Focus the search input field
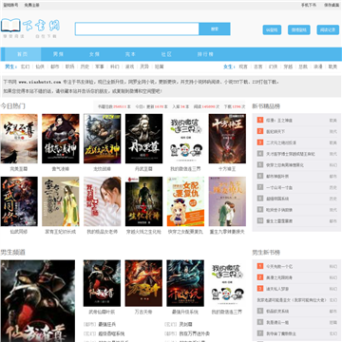Viewport: 342px width, 342px height. (137, 28)
